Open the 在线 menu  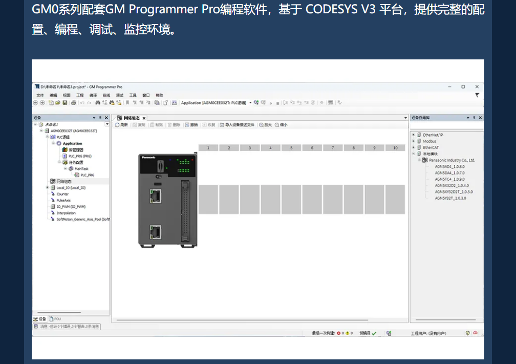click(106, 95)
